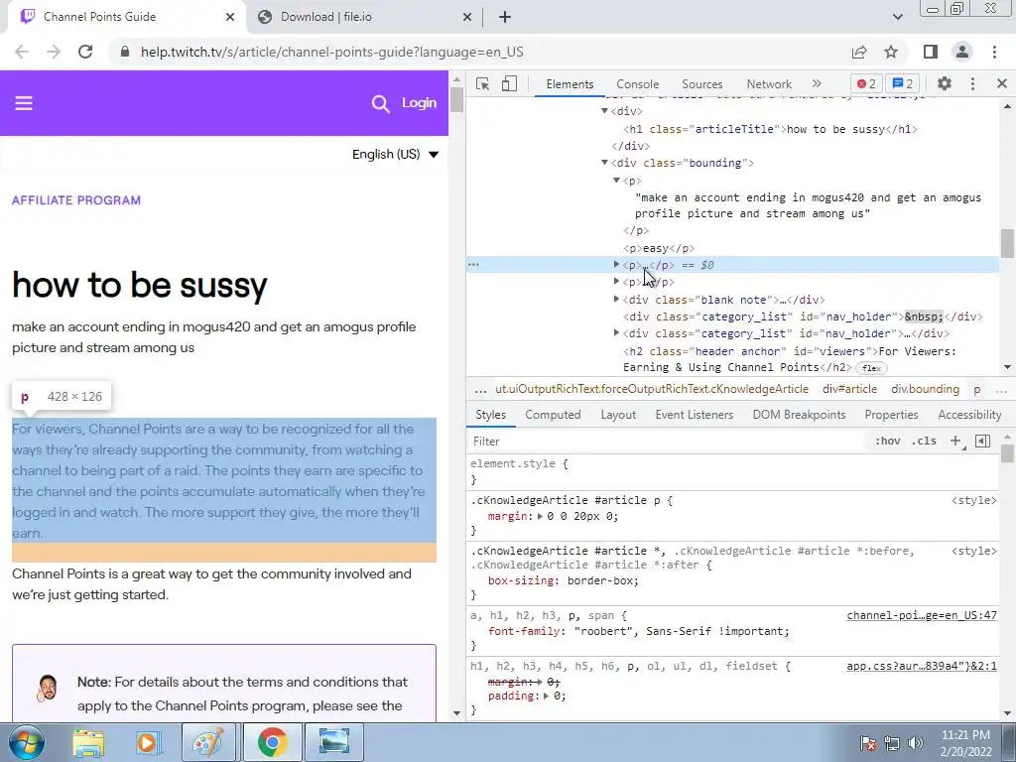The width and height of the screenshot is (1016, 762).
Task: Open the English (US) language dropdown
Action: point(395,154)
